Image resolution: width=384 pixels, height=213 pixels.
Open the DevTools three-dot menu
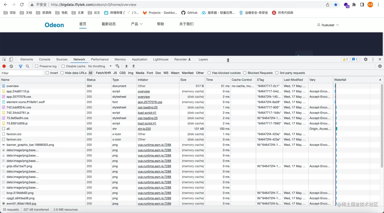click(373, 59)
